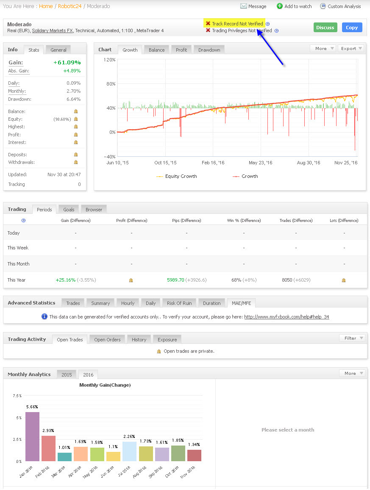This screenshot has width=370, height=490.
Task: Click the Balance lock icon
Action: pyautogui.click(x=76, y=111)
